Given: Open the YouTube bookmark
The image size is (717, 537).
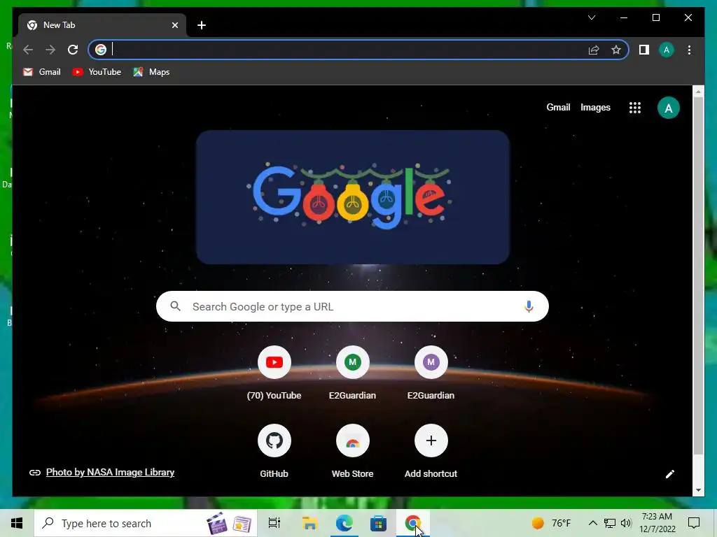Looking at the screenshot, I should pyautogui.click(x=97, y=72).
